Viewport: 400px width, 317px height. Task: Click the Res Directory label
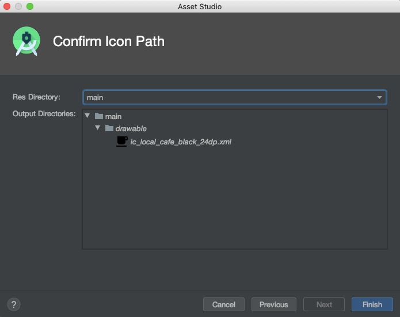pyautogui.click(x=36, y=97)
